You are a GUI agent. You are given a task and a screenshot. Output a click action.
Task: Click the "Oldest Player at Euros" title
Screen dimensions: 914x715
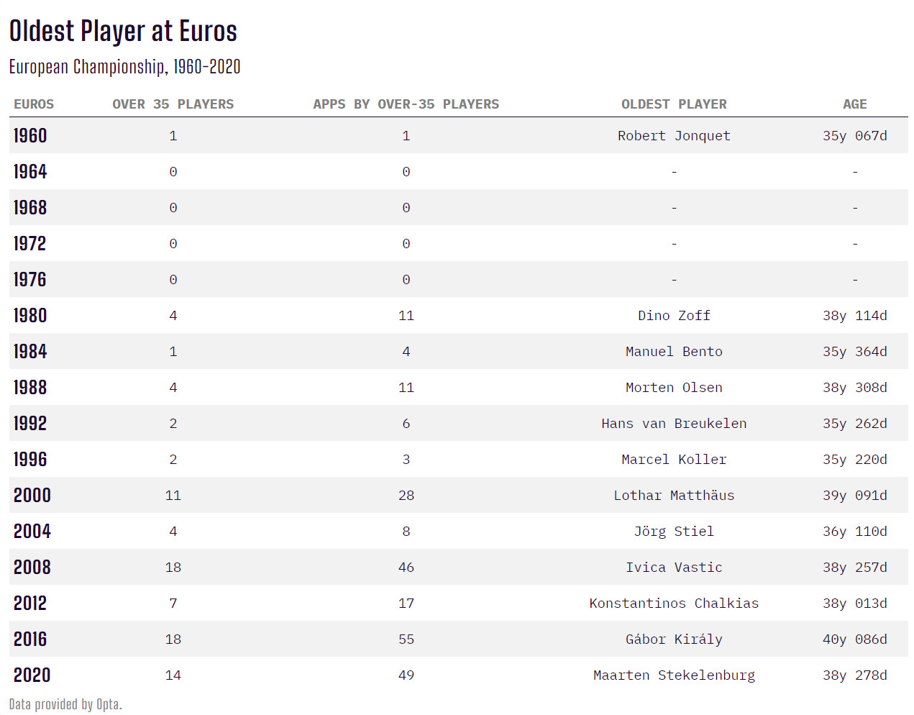pyautogui.click(x=123, y=32)
